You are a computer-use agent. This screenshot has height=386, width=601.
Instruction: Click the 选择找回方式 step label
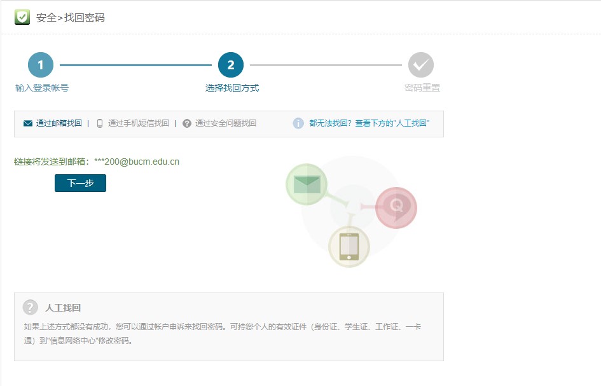click(x=232, y=88)
